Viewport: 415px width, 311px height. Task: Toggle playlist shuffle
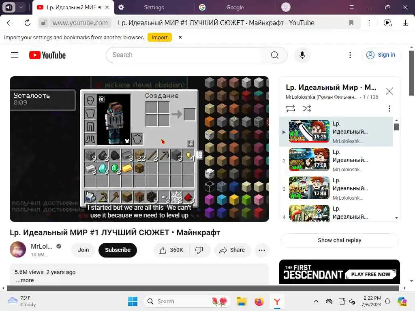[x=307, y=109]
